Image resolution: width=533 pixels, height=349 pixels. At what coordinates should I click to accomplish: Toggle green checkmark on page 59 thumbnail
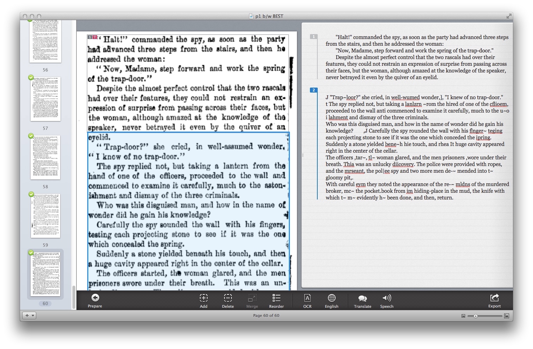pos(31,194)
